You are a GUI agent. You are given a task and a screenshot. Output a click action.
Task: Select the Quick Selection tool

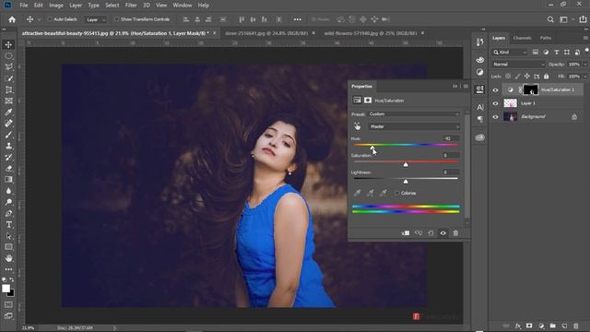point(8,78)
